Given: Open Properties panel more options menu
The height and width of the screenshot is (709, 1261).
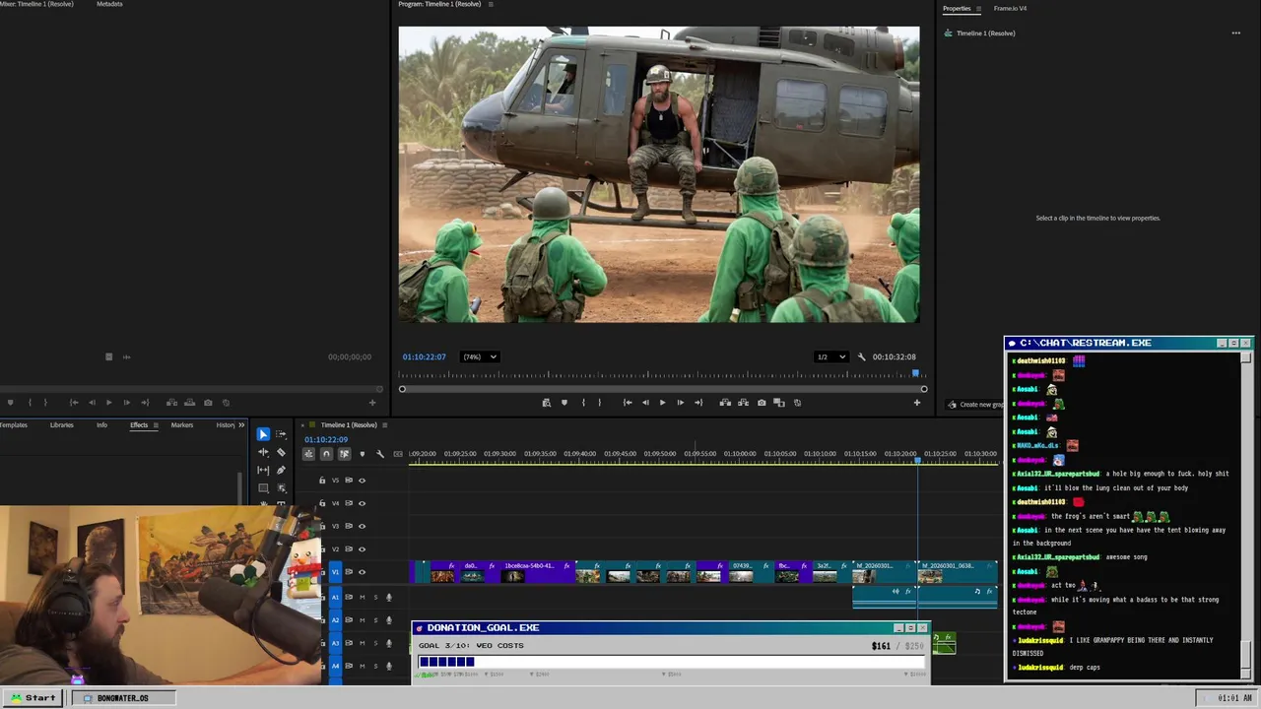Looking at the screenshot, I should click(x=1235, y=33).
